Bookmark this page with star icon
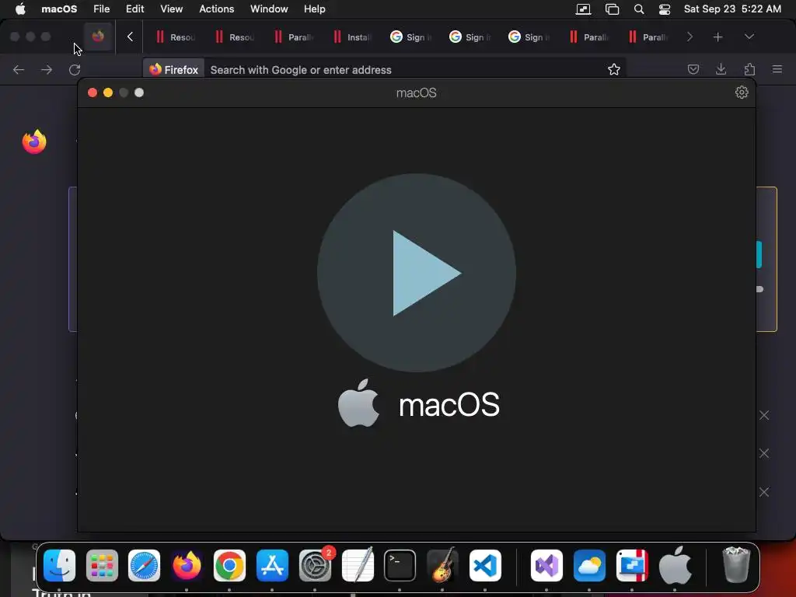The height and width of the screenshot is (597, 796). pyautogui.click(x=614, y=69)
